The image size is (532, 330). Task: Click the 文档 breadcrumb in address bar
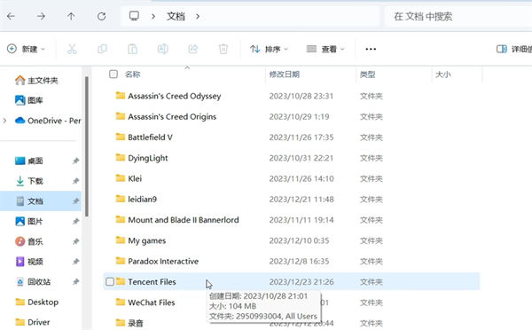(176, 16)
